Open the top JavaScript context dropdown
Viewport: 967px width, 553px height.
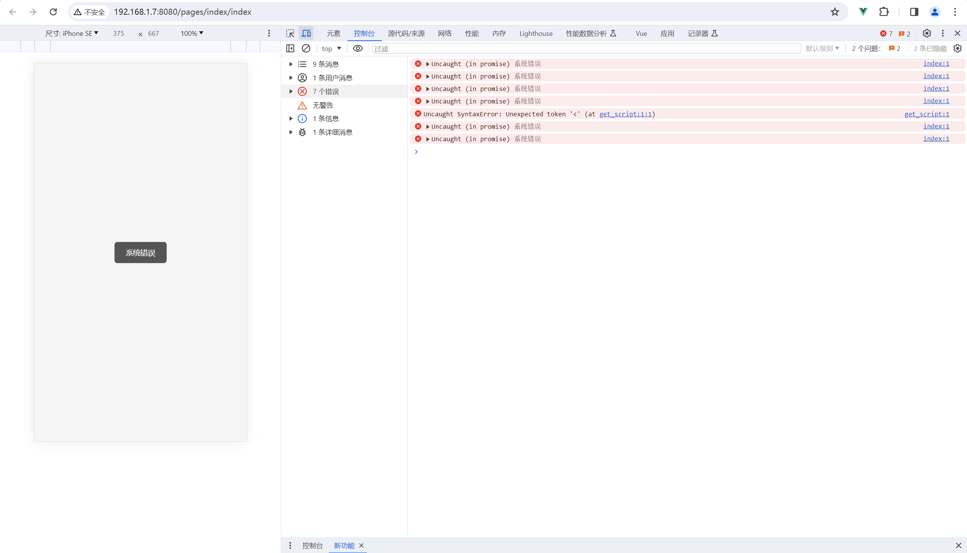click(331, 48)
